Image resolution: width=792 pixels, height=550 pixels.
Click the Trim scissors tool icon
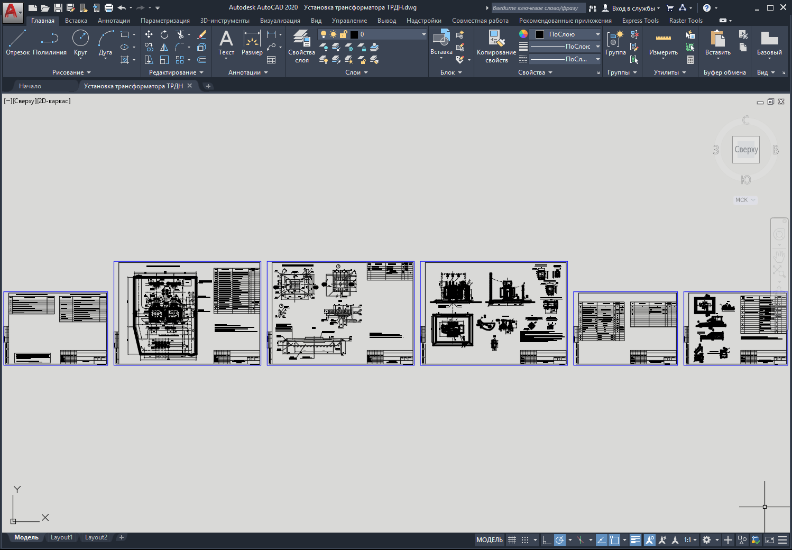(x=180, y=34)
